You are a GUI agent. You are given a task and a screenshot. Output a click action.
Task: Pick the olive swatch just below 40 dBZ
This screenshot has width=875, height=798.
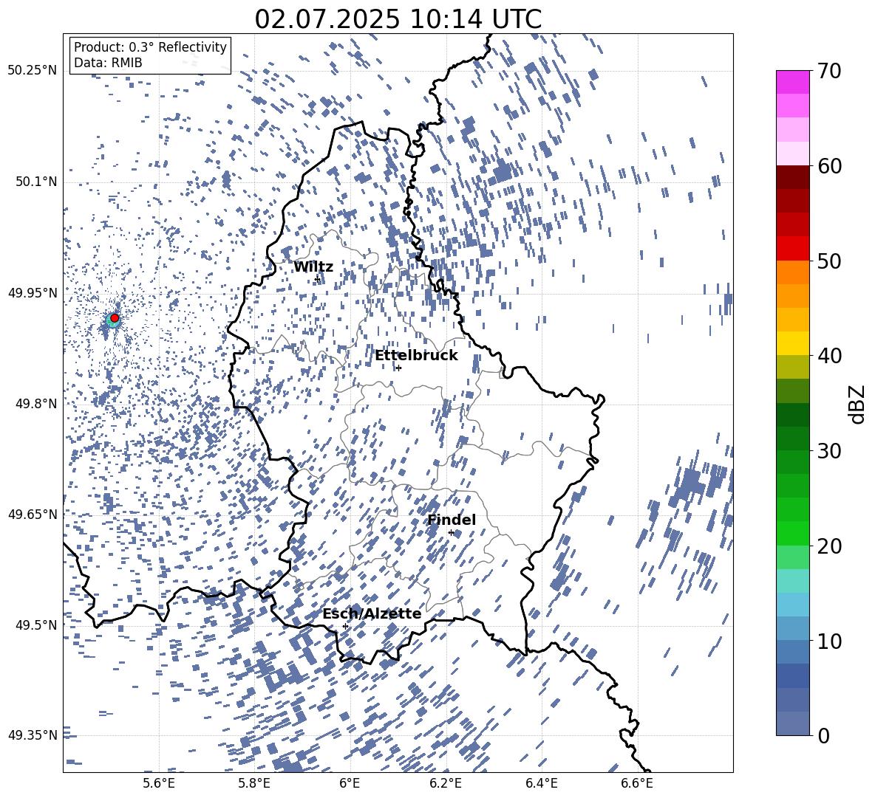click(793, 367)
